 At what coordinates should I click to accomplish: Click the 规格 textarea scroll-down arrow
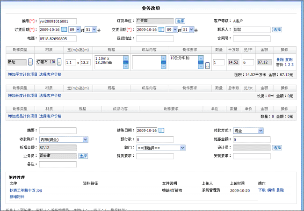(x=126, y=66)
